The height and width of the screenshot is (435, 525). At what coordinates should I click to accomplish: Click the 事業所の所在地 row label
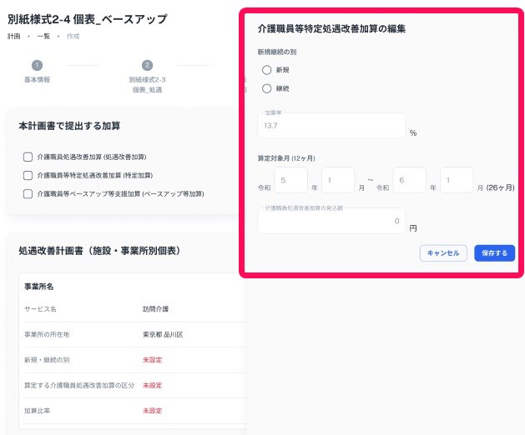(x=47, y=334)
